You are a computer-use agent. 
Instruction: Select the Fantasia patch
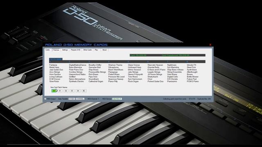point(53,65)
